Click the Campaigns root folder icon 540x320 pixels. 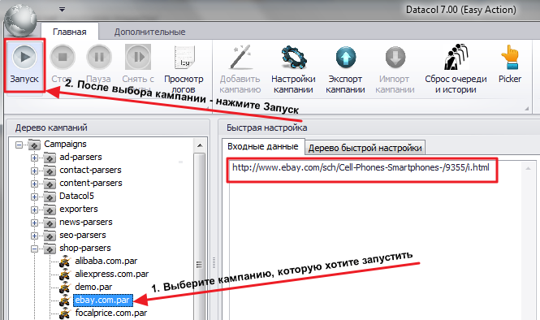pyautogui.click(x=34, y=145)
